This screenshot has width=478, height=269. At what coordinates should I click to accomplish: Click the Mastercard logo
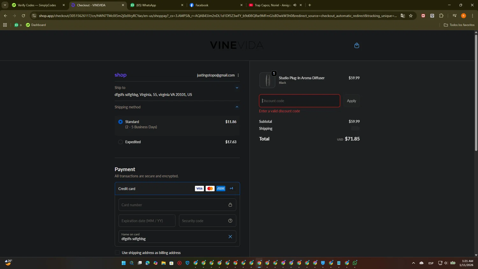210,188
